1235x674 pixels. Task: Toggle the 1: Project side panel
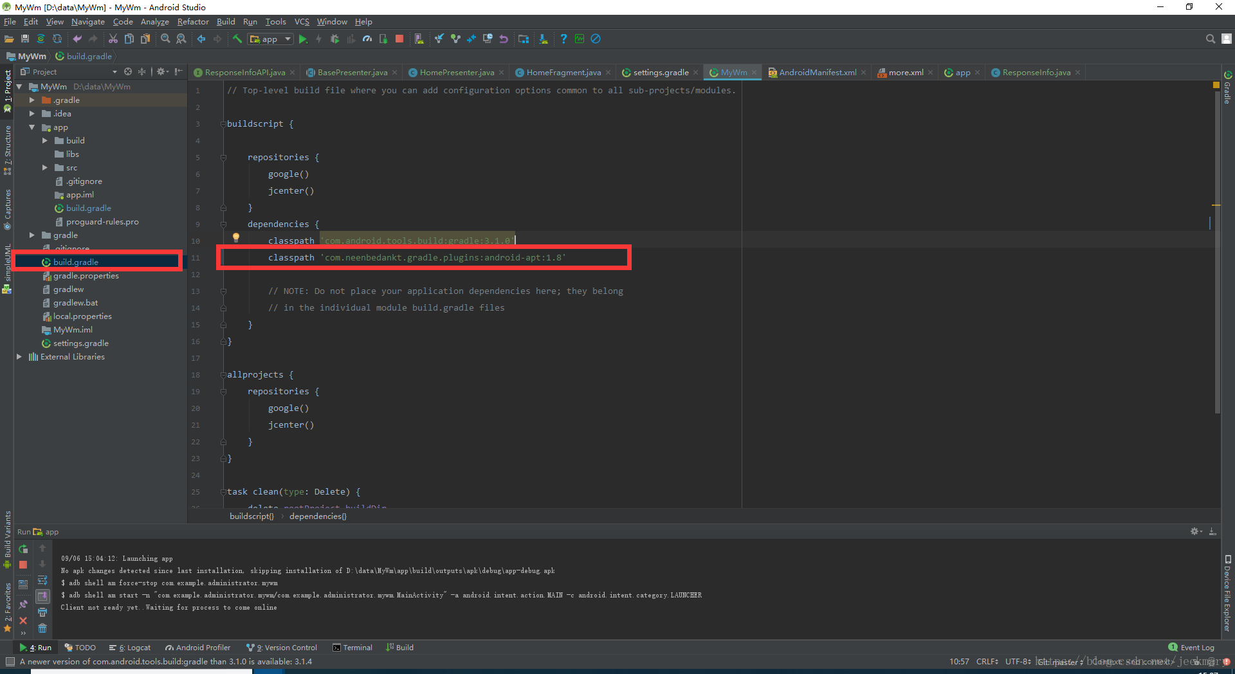(7, 91)
